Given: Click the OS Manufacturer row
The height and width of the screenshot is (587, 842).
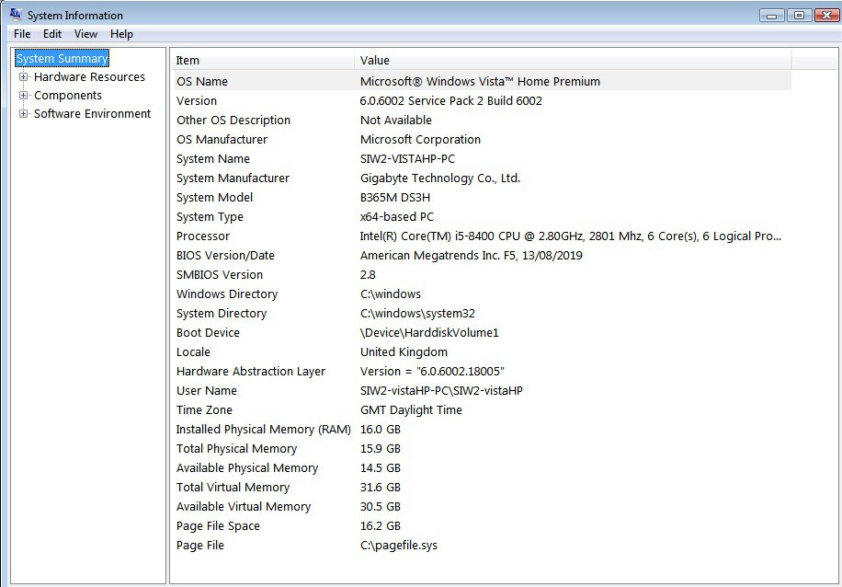Looking at the screenshot, I should coord(482,139).
